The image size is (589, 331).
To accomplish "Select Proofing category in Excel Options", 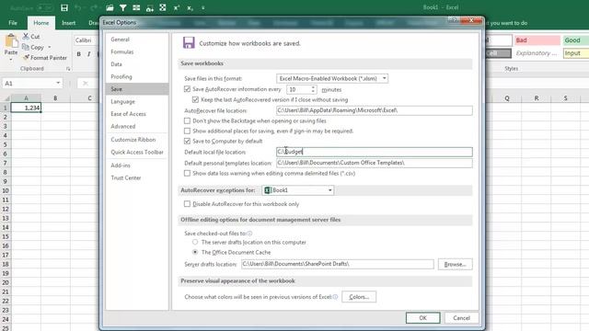I will 137,76.
